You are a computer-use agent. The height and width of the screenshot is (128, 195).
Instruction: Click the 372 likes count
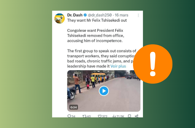tap(105, 116)
